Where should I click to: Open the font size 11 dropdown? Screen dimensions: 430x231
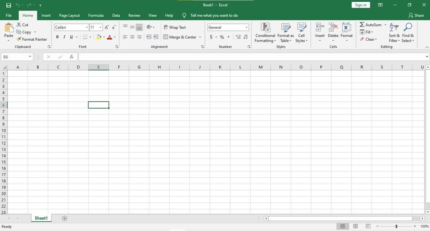(100, 27)
